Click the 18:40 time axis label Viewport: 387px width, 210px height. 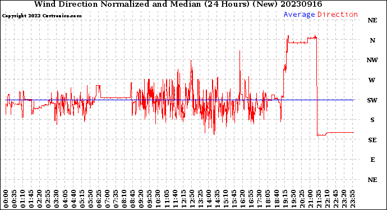(277, 199)
